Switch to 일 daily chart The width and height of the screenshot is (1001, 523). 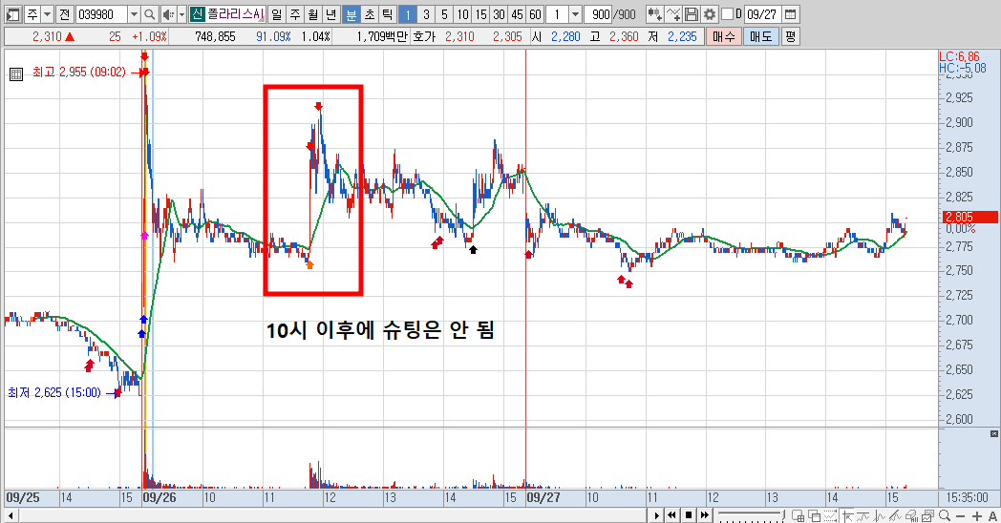276,14
